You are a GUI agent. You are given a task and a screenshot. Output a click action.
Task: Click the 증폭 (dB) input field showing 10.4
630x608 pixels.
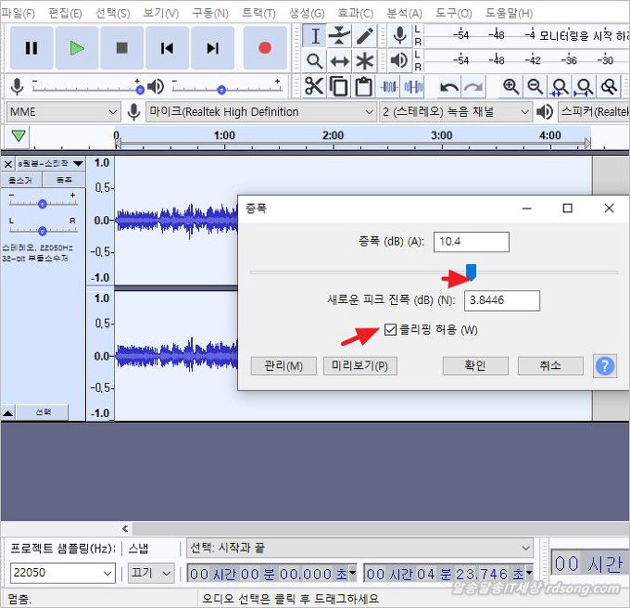coord(472,242)
